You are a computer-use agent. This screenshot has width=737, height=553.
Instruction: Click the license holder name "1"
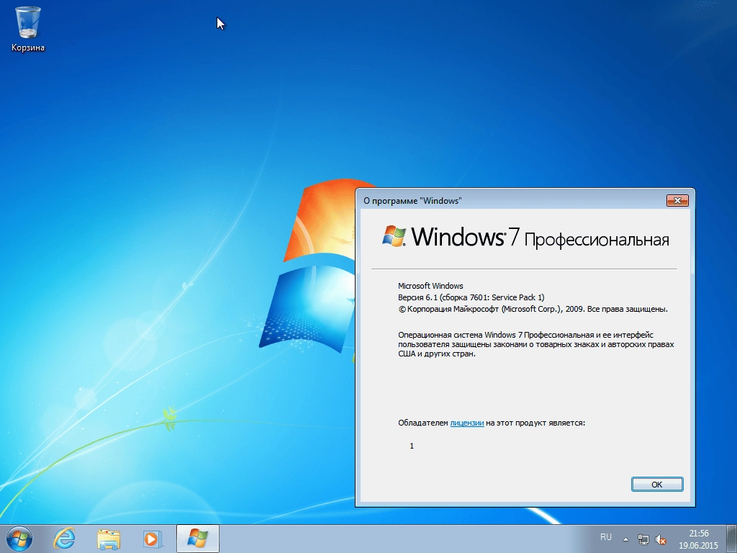point(412,446)
